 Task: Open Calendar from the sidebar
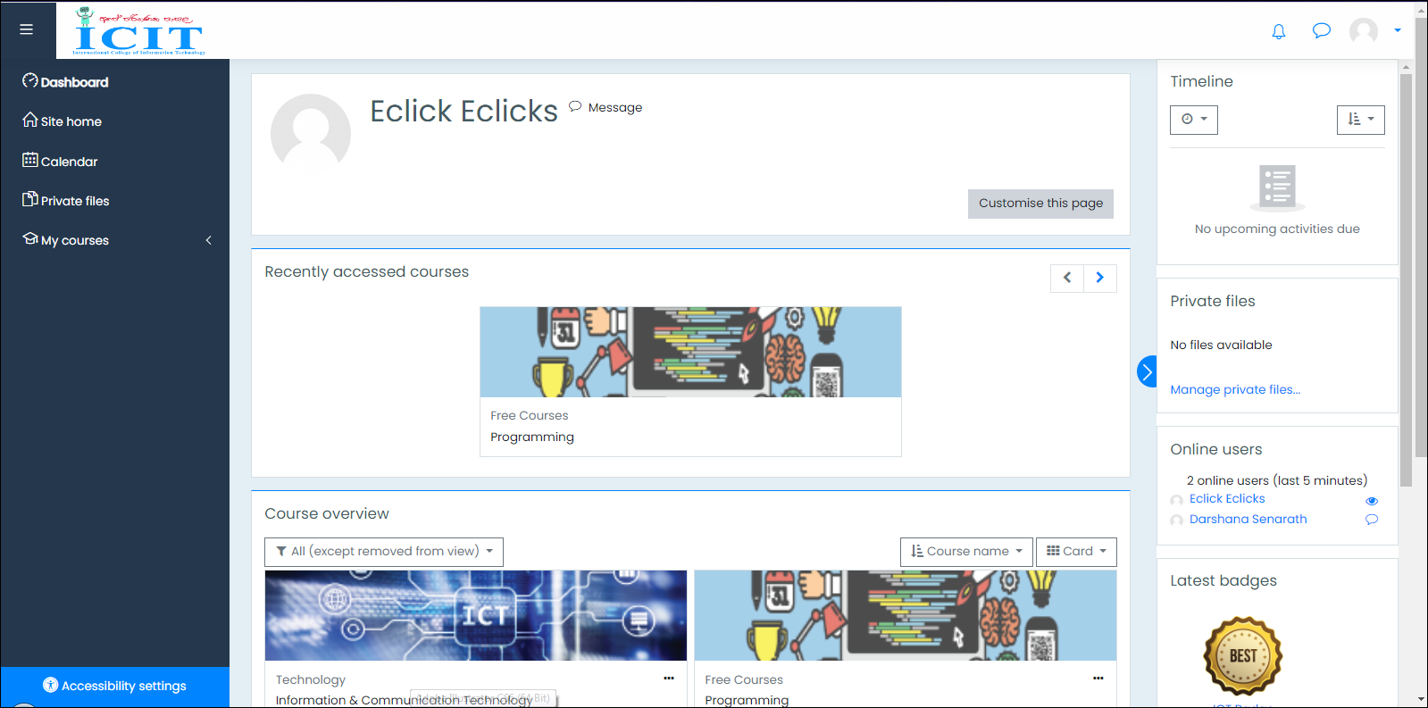tap(69, 162)
